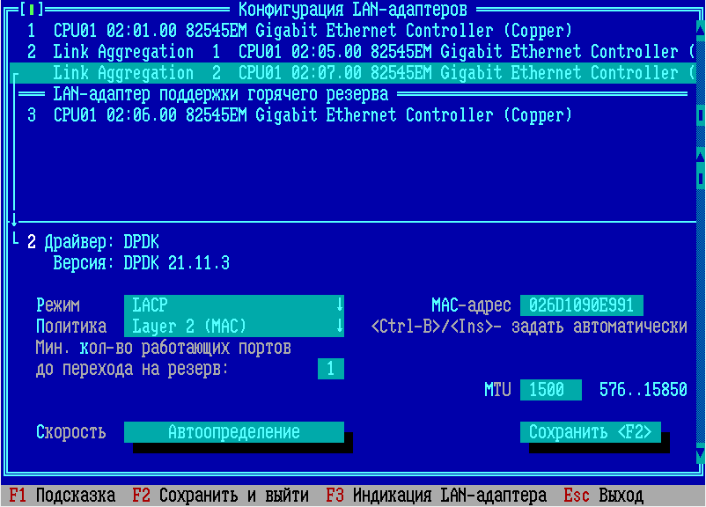Select adapter 1 CPU01 02:01.00 row
706x507 pixels.
click(x=299, y=31)
